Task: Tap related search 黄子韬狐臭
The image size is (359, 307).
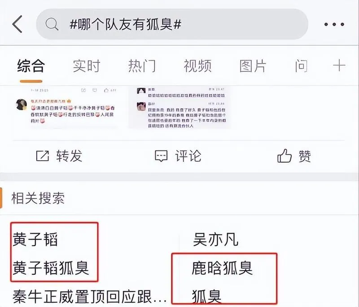Action: point(51,268)
